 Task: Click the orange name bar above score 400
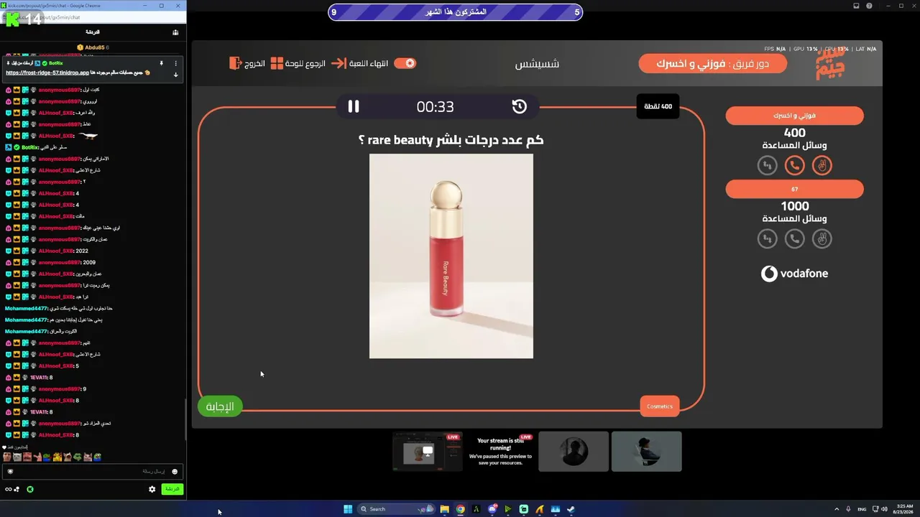tap(794, 116)
